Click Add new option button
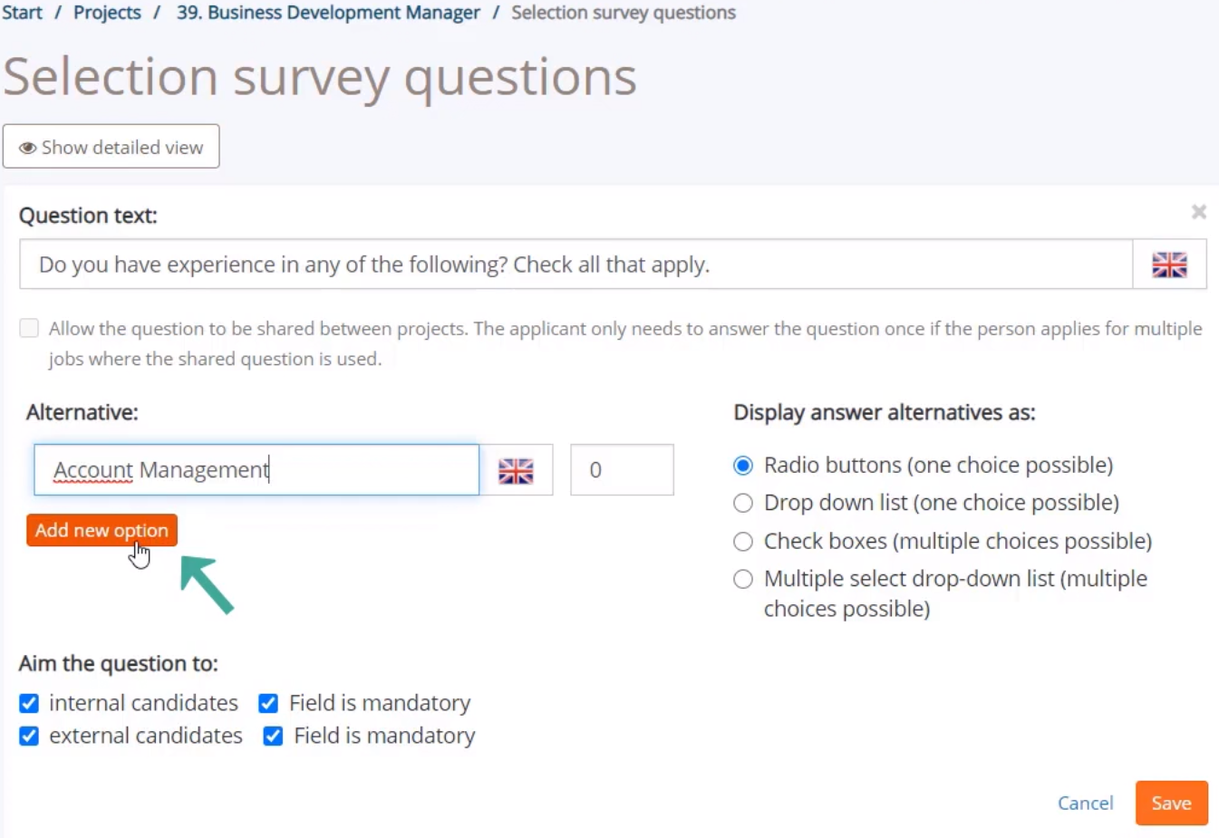1219x838 pixels. click(x=102, y=530)
